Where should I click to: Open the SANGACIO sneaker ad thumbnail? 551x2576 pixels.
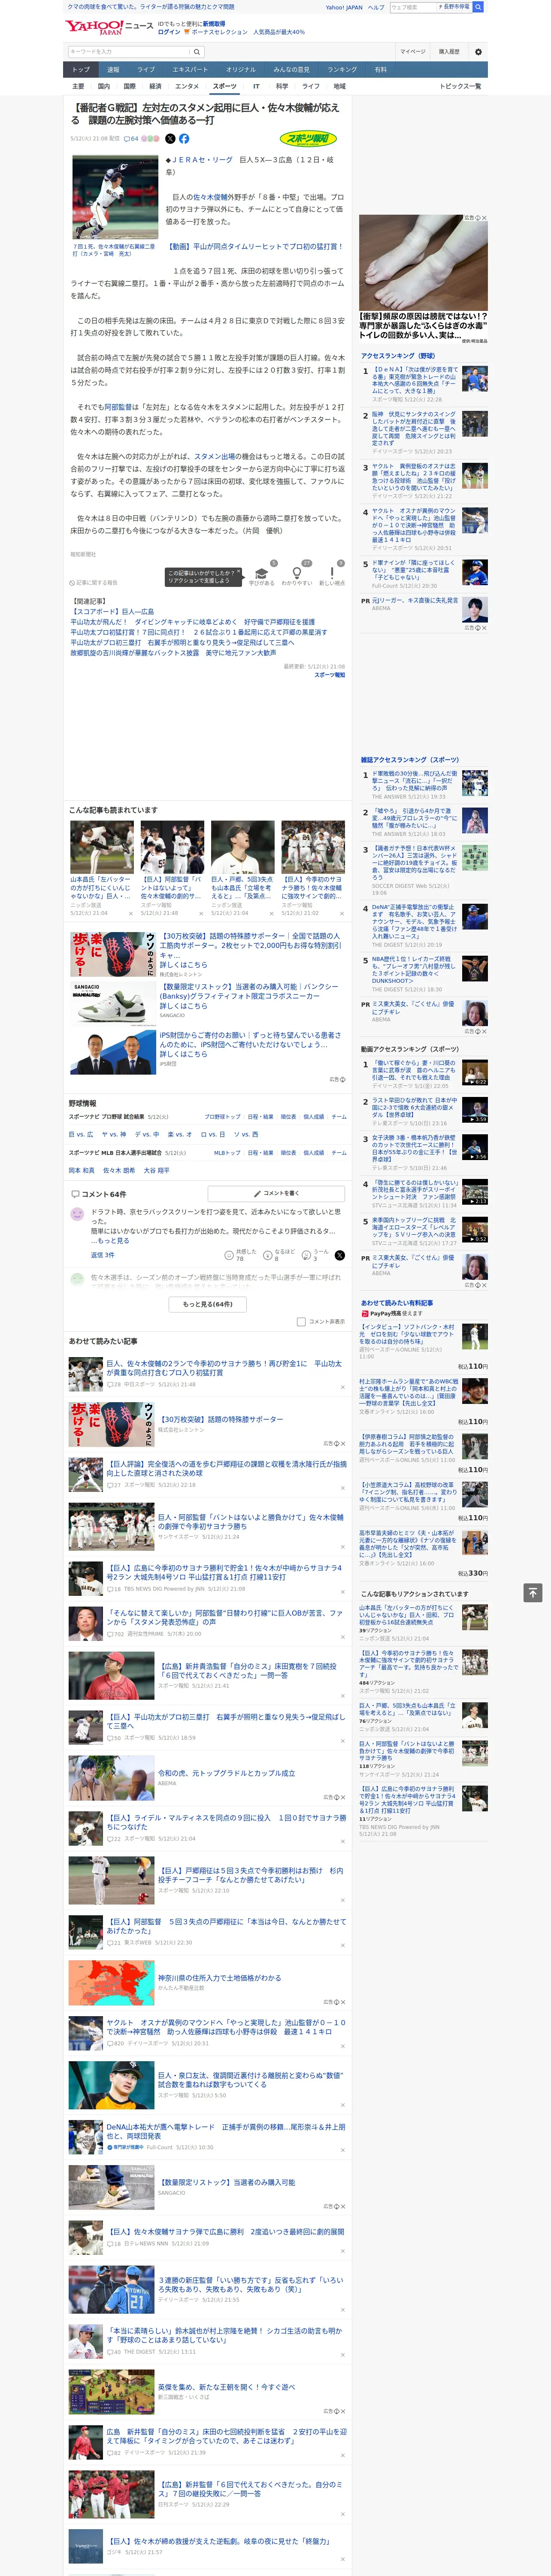[x=113, y=1004]
